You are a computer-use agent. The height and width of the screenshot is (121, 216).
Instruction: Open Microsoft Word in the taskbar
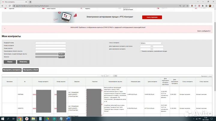coord(67,119)
